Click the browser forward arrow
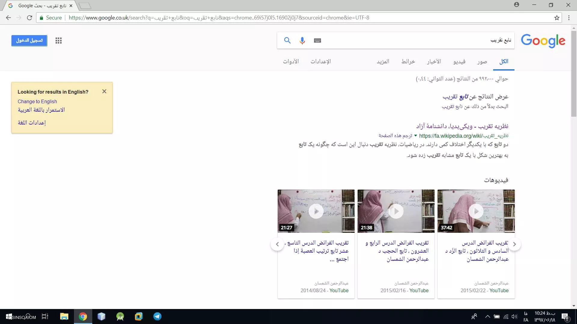Image resolution: width=577 pixels, height=324 pixels. click(x=19, y=18)
